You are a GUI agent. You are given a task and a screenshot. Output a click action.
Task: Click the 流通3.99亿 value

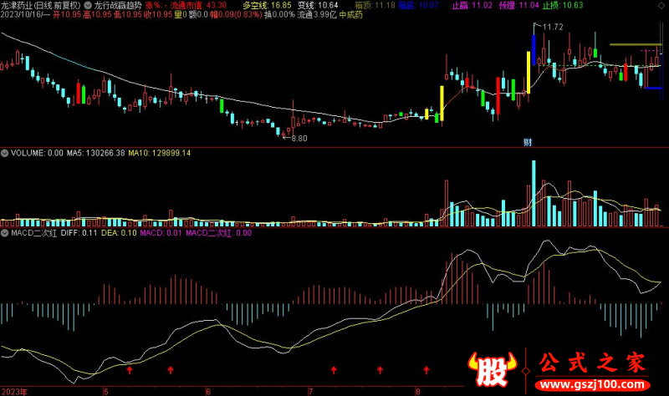pos(317,15)
